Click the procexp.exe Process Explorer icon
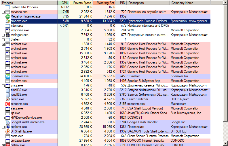228x146 pixels. click(x=8, y=21)
